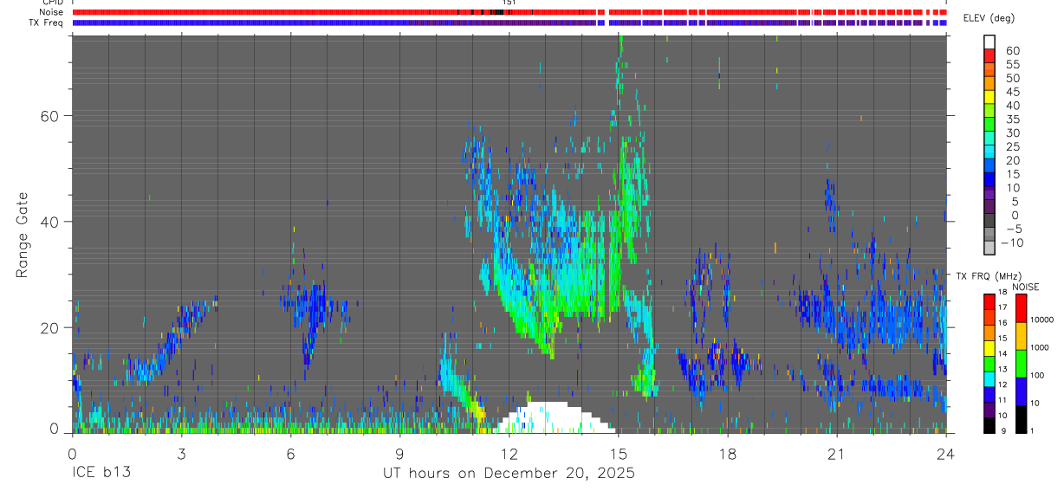
Task: Click the blue ELEV swatch between 15 and 20
Action: 989,165
